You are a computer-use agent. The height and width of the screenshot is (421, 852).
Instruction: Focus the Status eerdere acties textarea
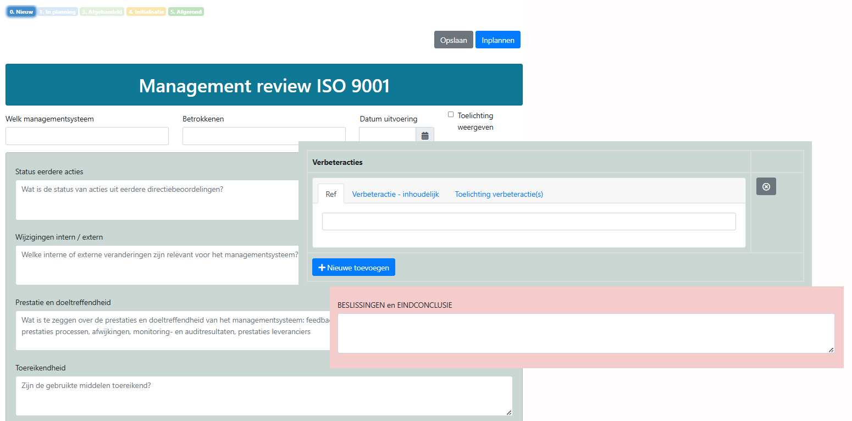(x=157, y=200)
